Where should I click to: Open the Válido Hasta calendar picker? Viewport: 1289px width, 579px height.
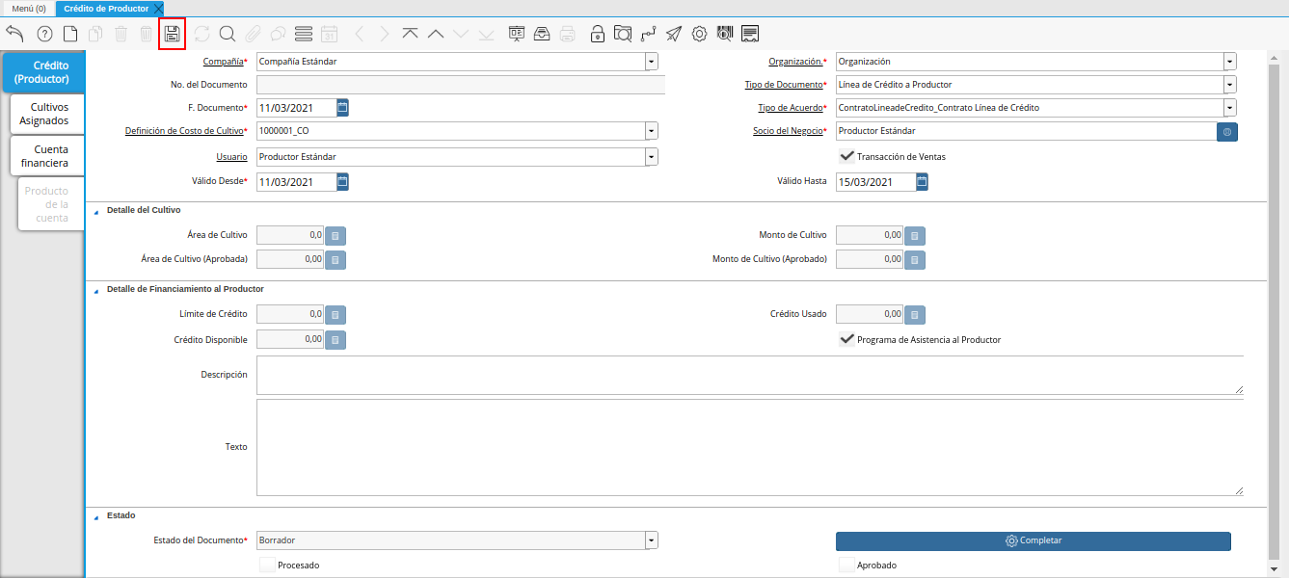coord(922,181)
